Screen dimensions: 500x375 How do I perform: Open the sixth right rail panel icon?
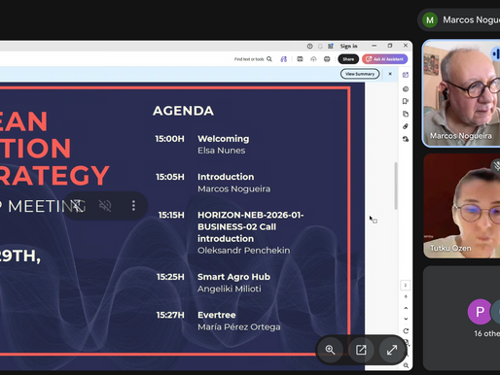coord(406,139)
